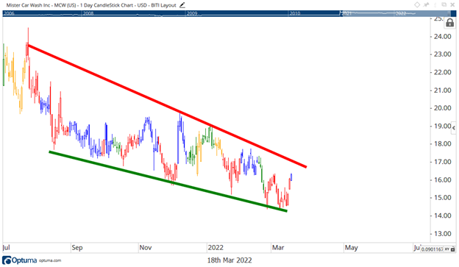Click the 2010 label in overview timeline
The height and width of the screenshot is (267, 459).
(x=295, y=13)
